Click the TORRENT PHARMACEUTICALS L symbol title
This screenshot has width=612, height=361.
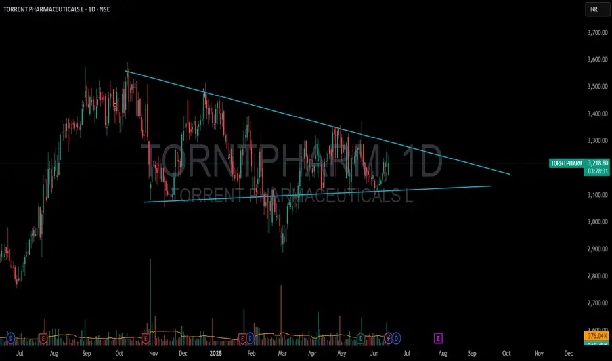point(43,9)
